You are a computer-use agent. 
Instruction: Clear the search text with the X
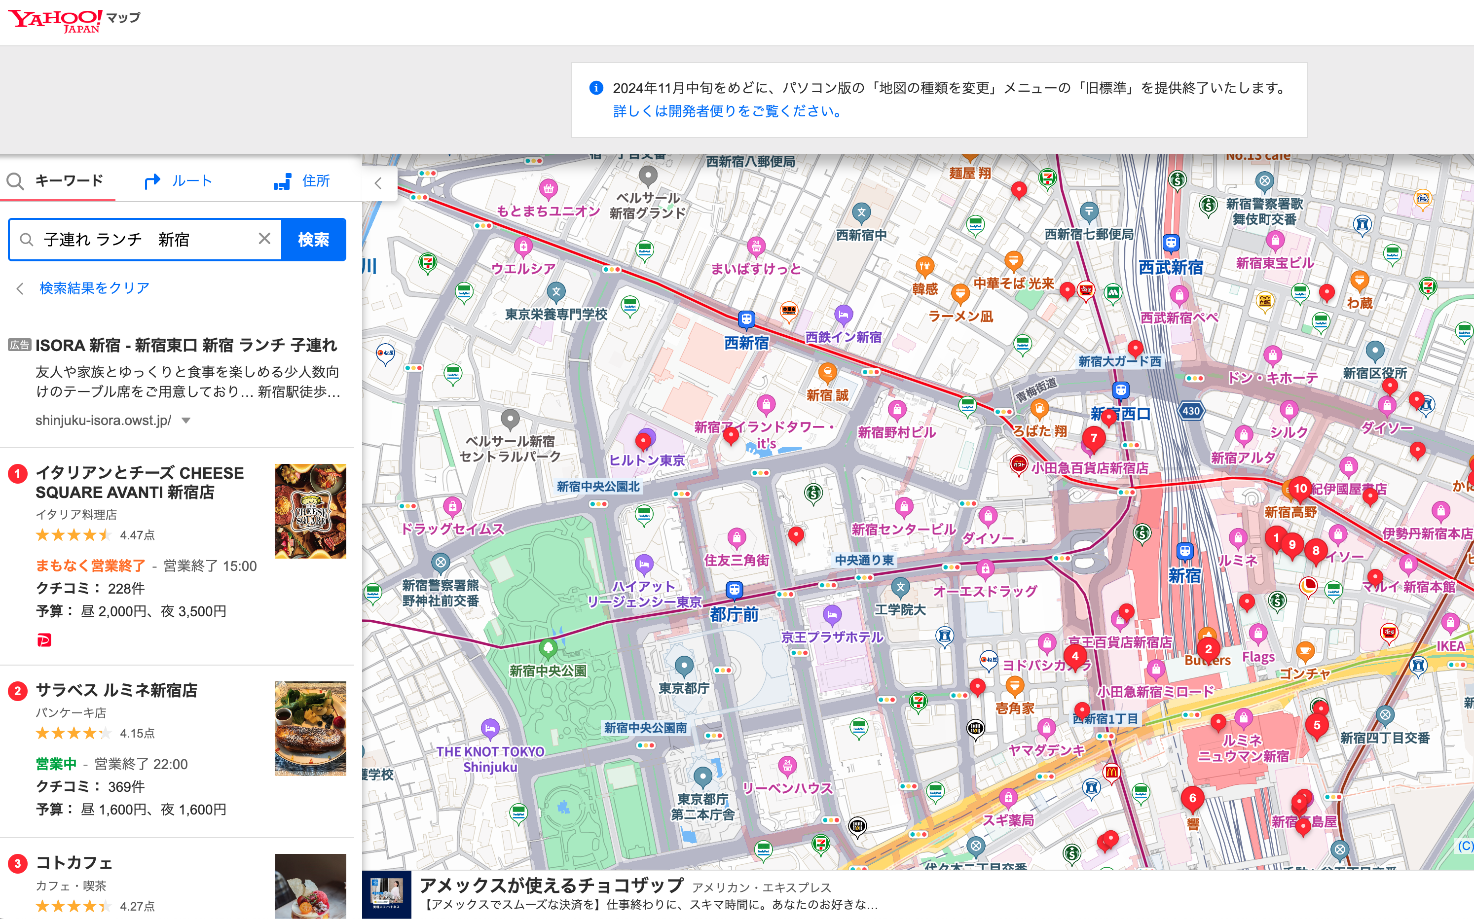tap(264, 239)
